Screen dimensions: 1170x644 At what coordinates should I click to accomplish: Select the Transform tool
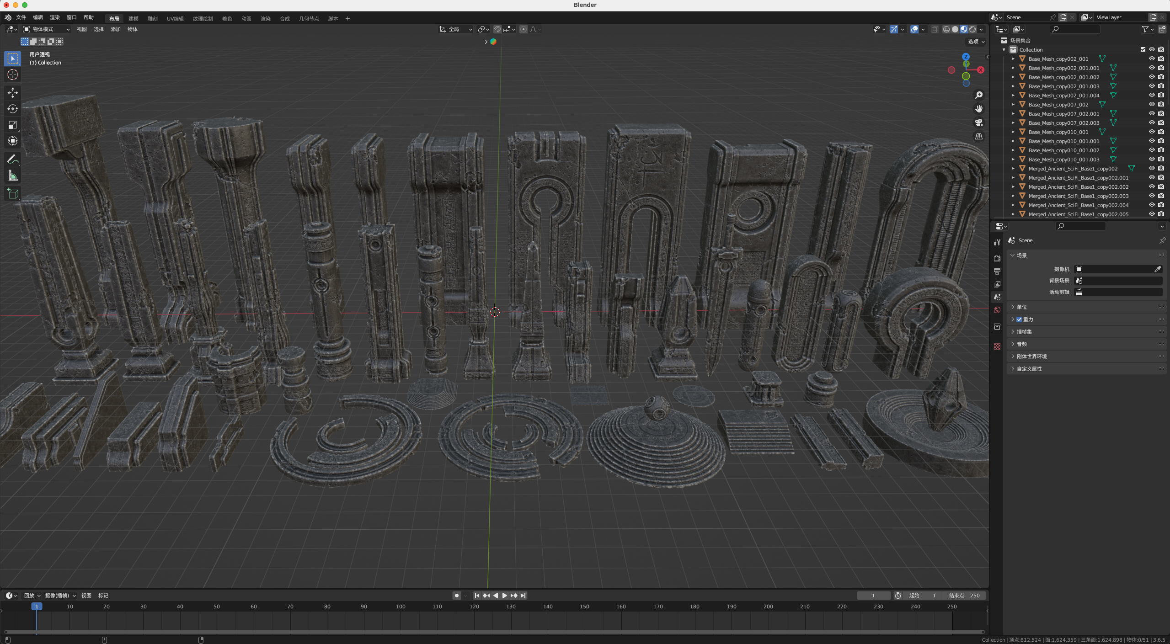[13, 141]
